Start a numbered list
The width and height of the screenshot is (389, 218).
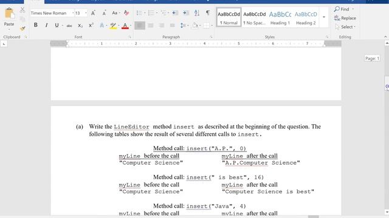[151, 13]
